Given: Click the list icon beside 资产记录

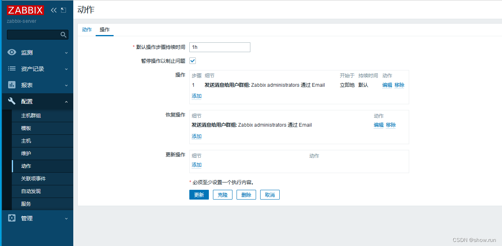Looking at the screenshot, I should point(12,68).
